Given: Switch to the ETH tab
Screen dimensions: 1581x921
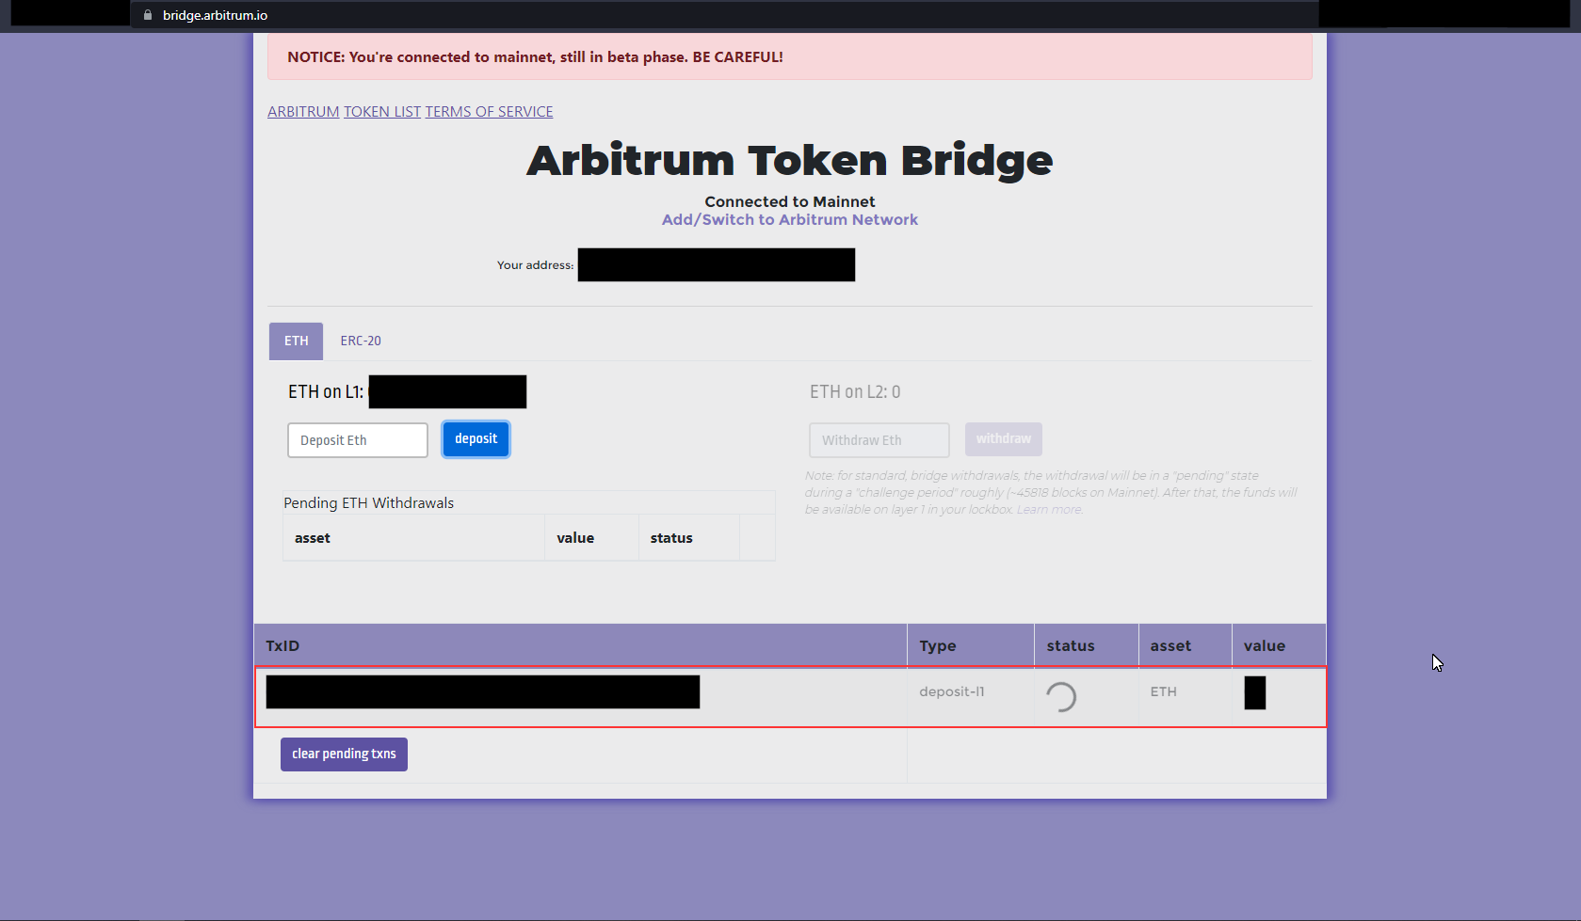Looking at the screenshot, I should click(295, 341).
